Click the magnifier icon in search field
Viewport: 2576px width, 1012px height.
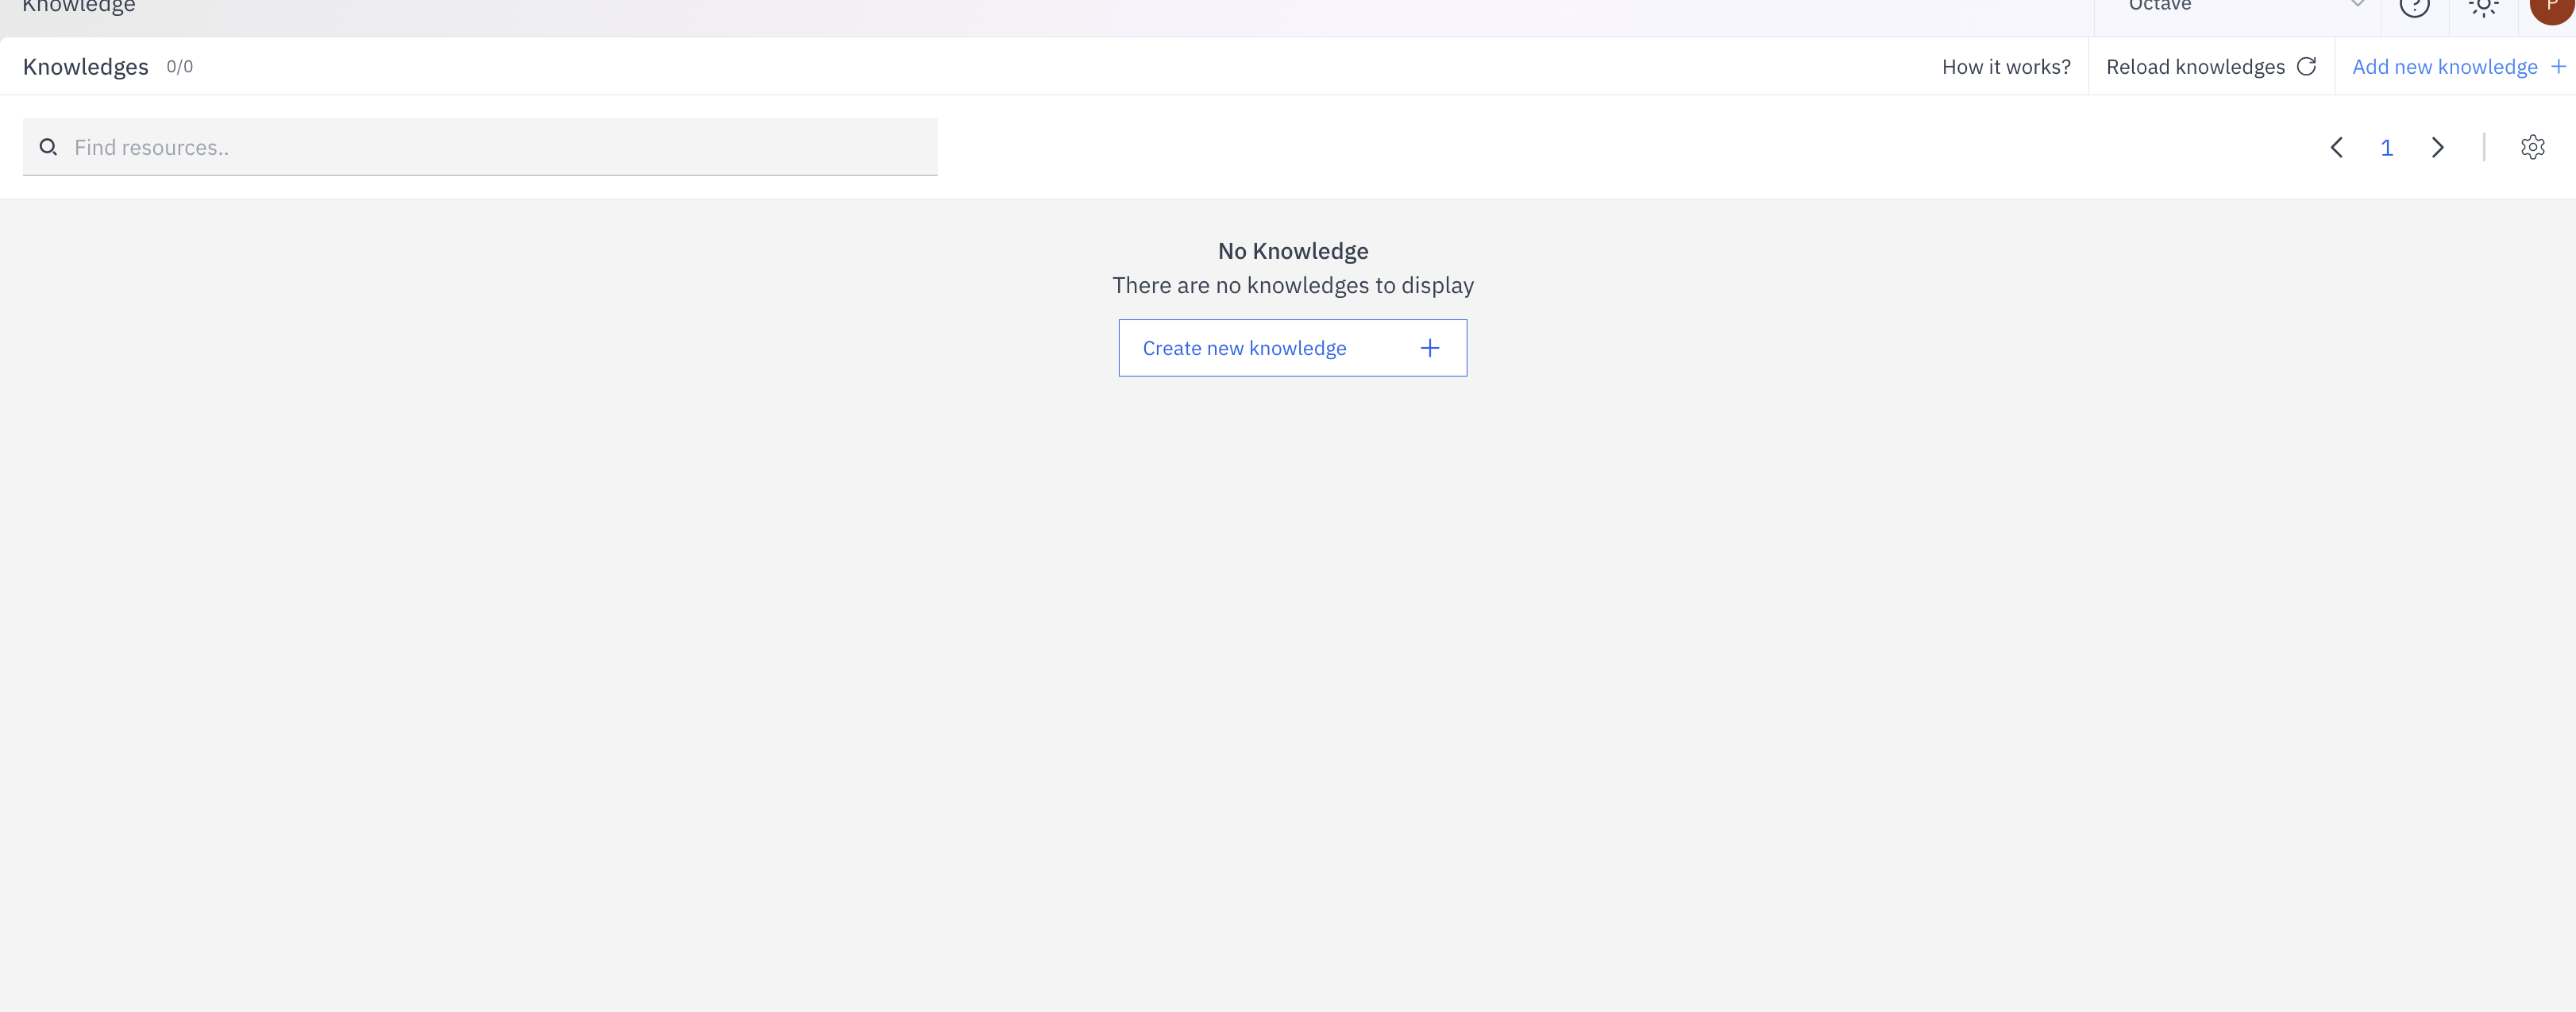click(x=48, y=146)
